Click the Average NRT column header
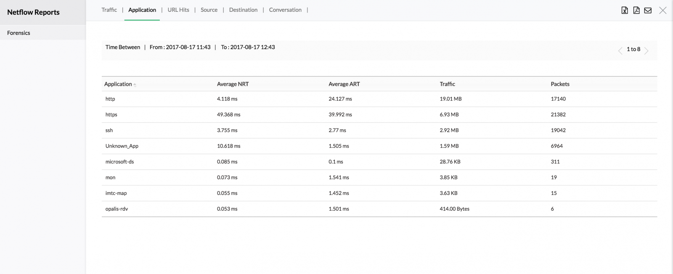This screenshot has width=673, height=274. click(x=233, y=84)
